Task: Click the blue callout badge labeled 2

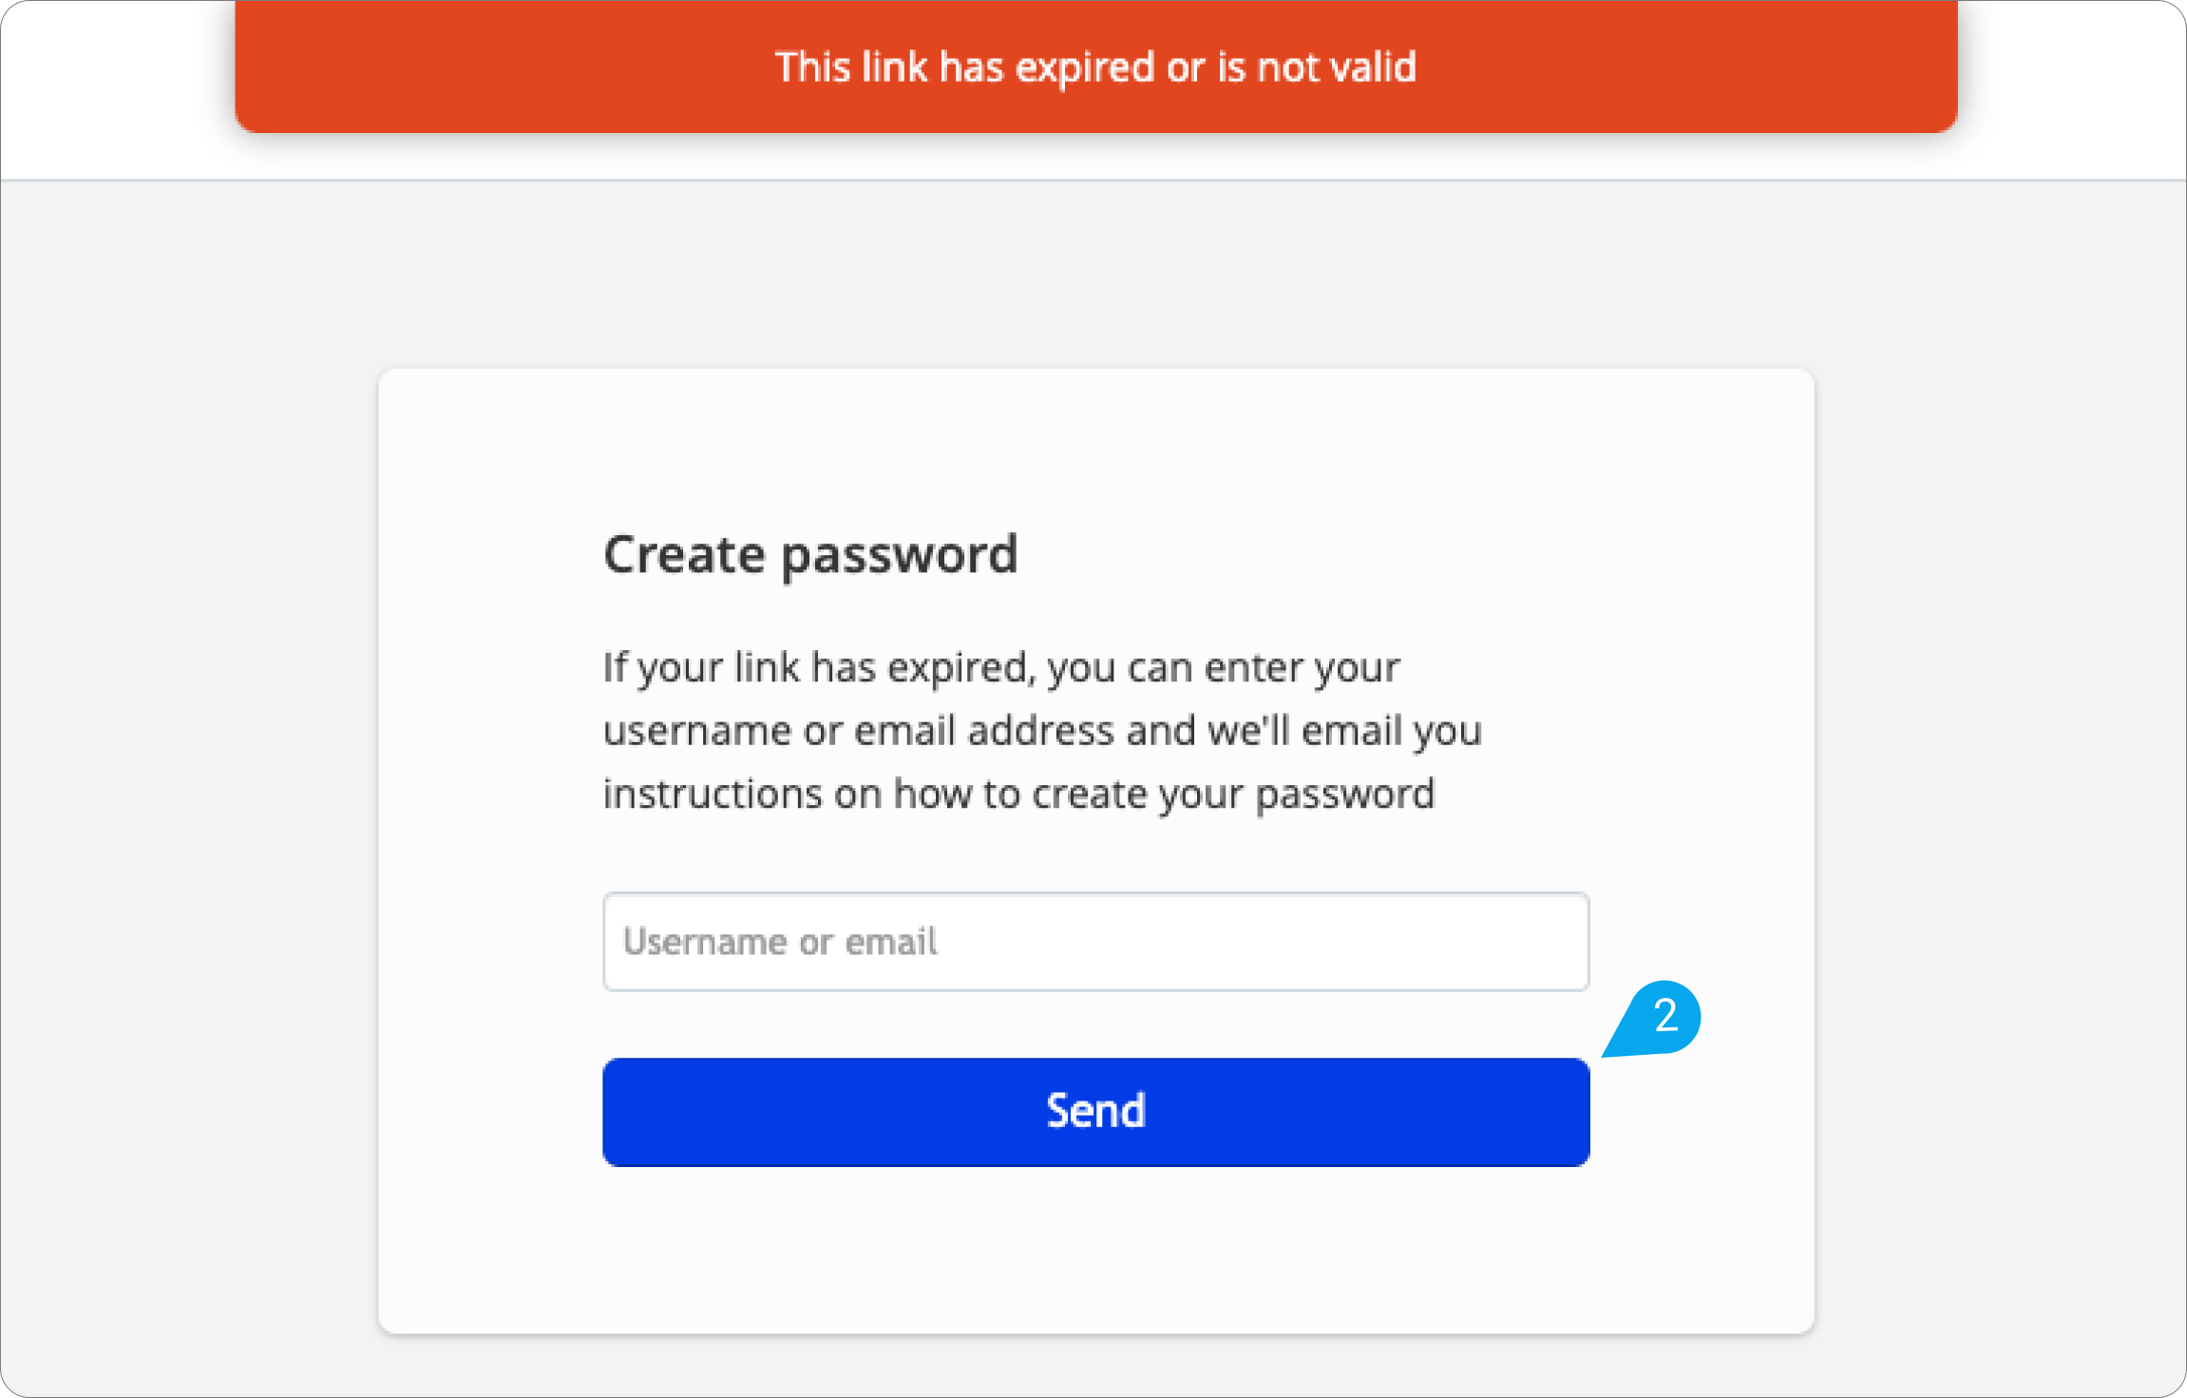Action: click(x=1659, y=1018)
